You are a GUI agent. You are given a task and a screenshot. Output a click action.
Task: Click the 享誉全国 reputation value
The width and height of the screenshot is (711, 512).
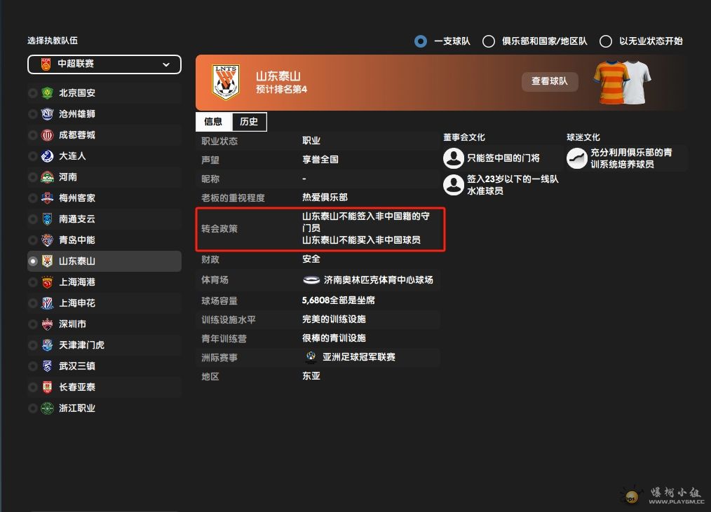[320, 160]
